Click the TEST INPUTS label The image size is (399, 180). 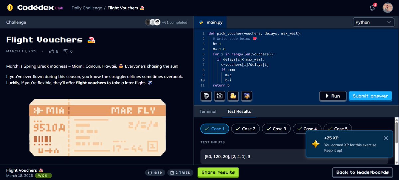click(212, 142)
